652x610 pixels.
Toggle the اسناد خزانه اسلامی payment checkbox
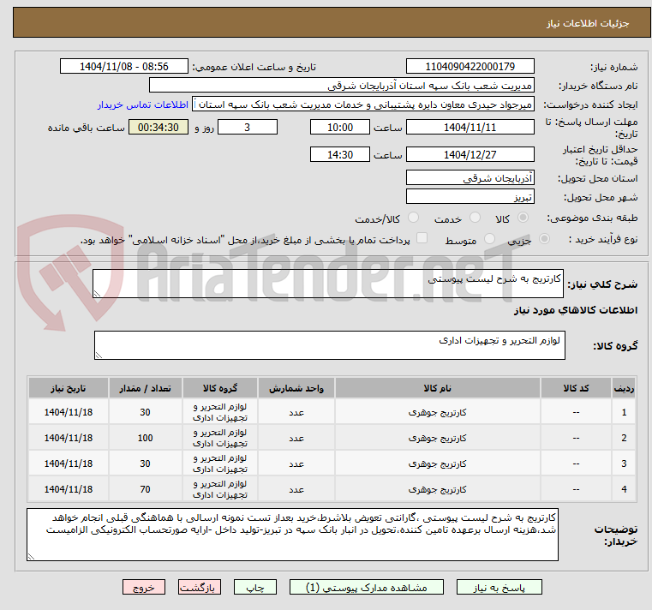(x=422, y=238)
